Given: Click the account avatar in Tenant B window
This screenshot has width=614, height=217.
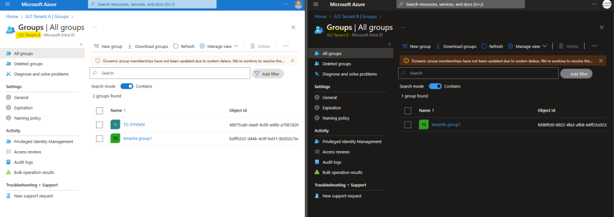Looking at the screenshot, I should [x=607, y=4].
